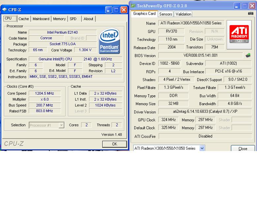Show the About tab in CPU-Z

click(x=88, y=19)
